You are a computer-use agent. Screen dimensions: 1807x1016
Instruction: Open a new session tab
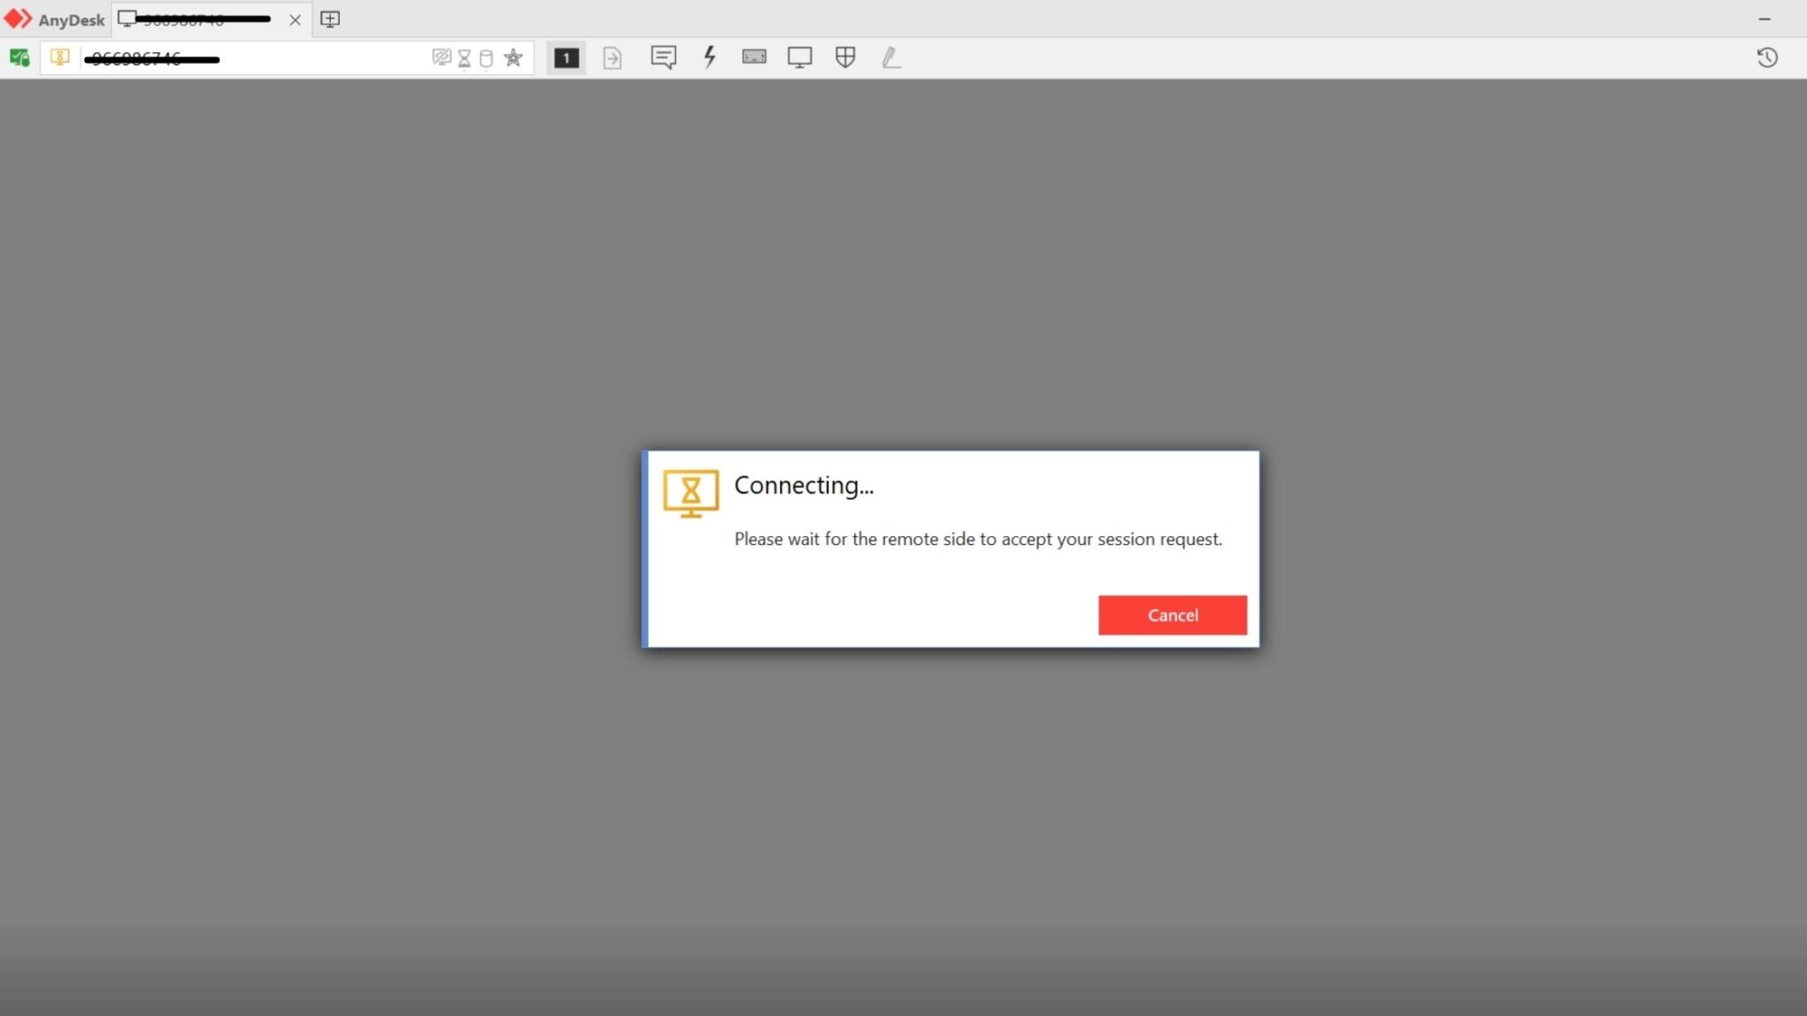[330, 19]
